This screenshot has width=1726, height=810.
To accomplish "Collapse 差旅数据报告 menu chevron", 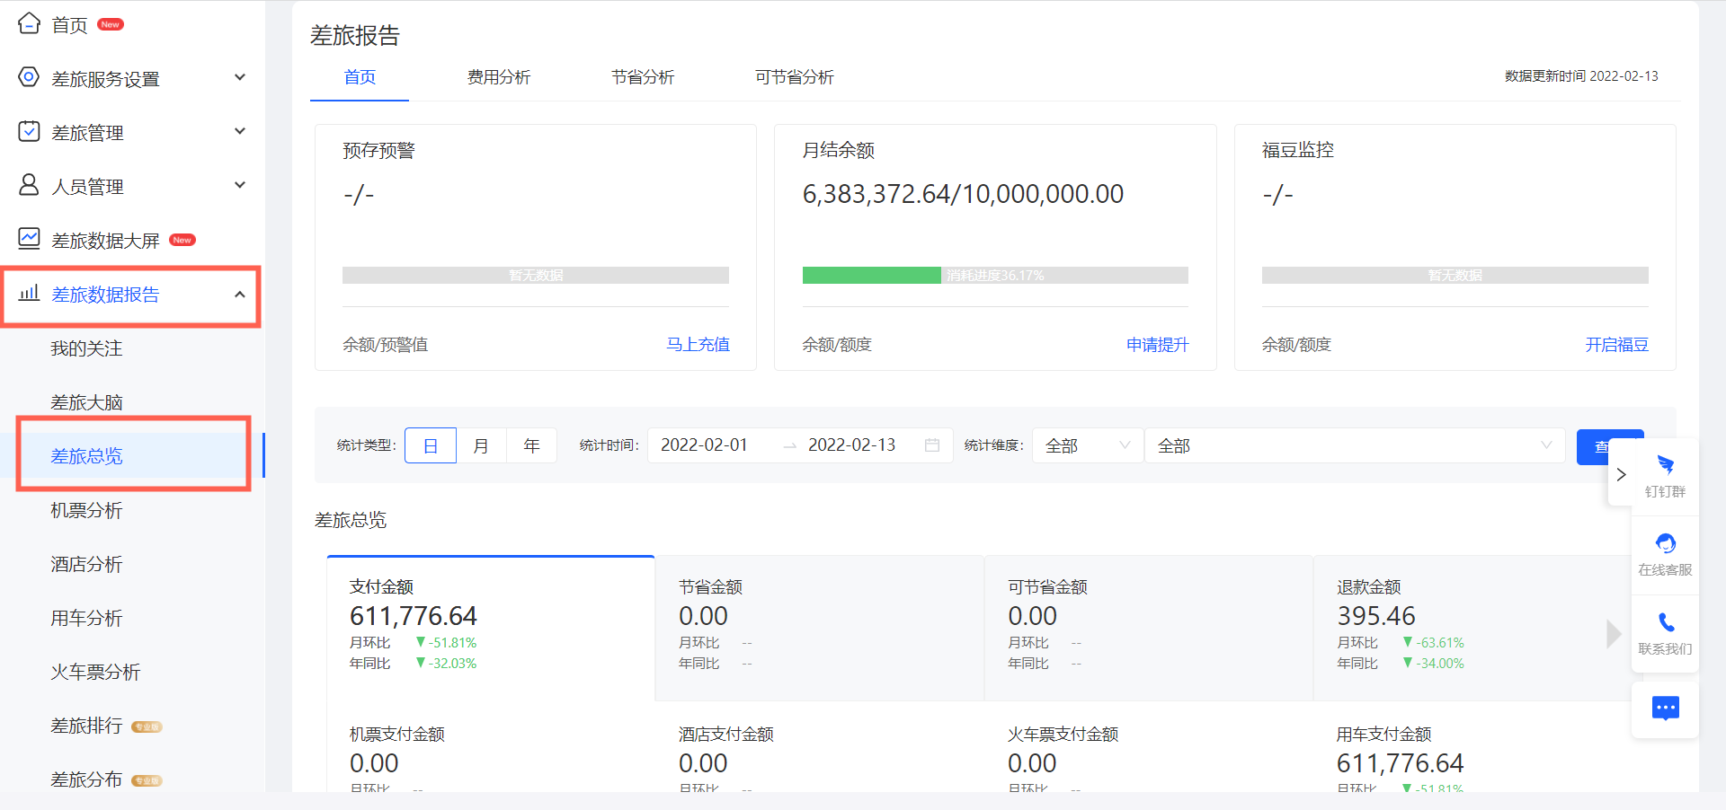I will coord(240,294).
